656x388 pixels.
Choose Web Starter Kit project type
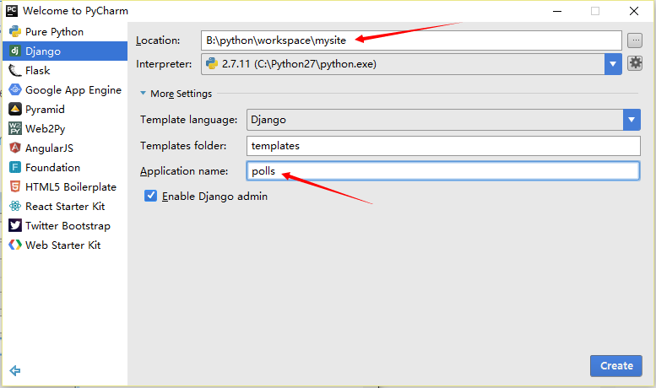click(x=65, y=245)
